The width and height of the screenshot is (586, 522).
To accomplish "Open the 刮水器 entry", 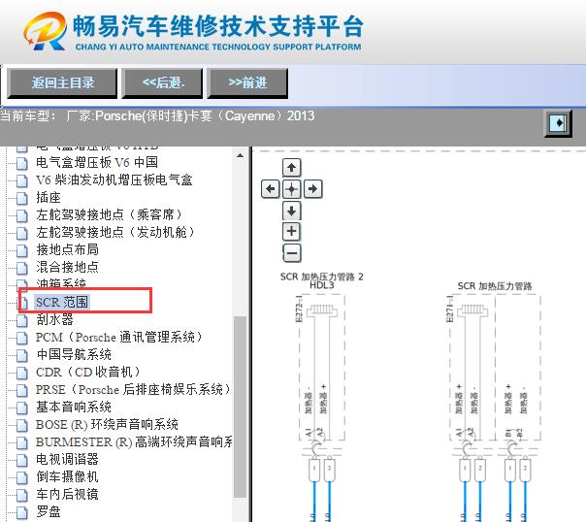I will tap(54, 320).
